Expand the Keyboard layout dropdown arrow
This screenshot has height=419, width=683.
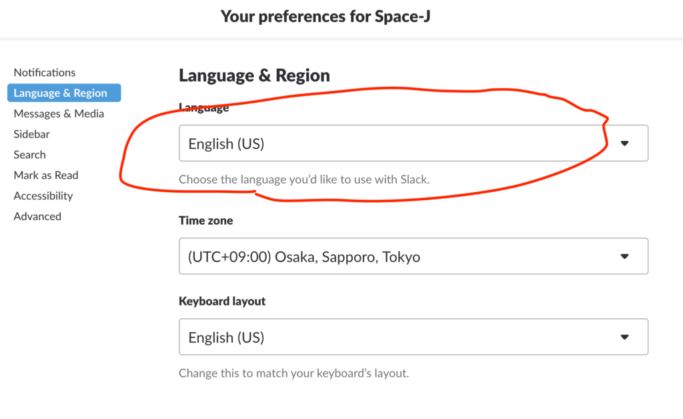coord(624,337)
